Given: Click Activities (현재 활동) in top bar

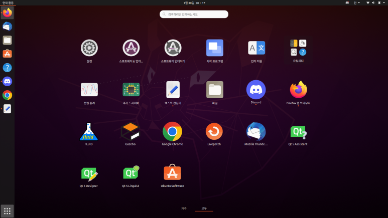Looking at the screenshot, I should pos(8,3).
